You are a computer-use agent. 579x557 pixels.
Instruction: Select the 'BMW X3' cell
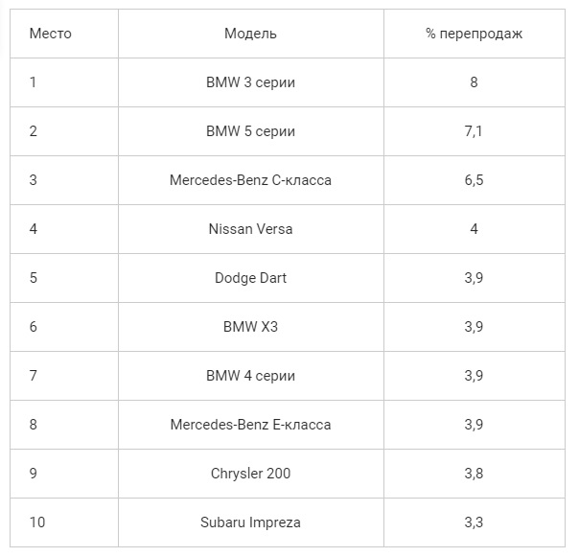(250, 327)
